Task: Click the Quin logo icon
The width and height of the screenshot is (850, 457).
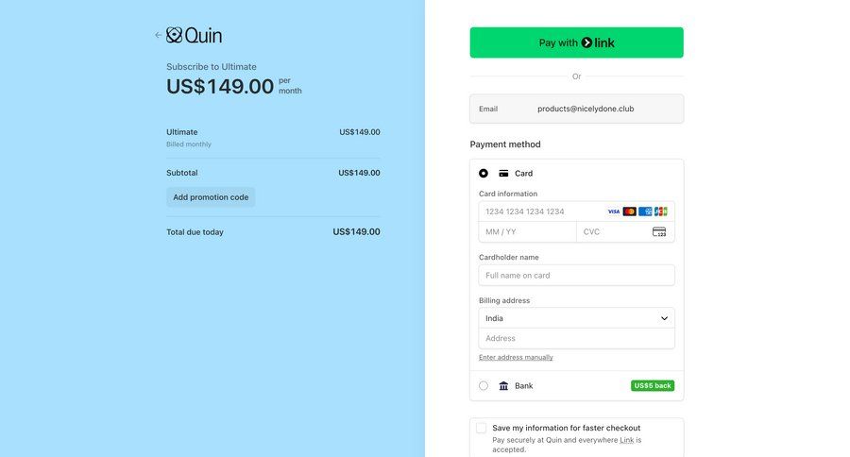Action: pos(174,35)
